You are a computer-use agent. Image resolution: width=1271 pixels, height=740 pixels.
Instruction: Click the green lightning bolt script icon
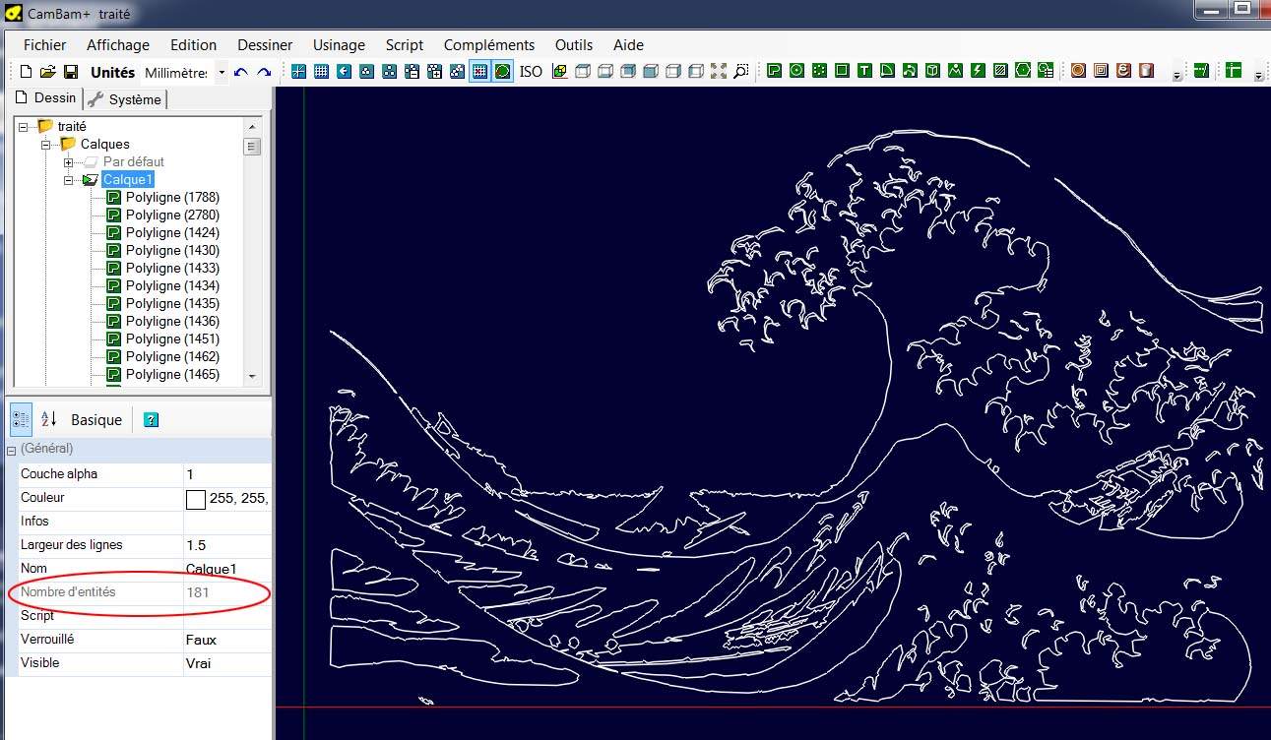(x=978, y=71)
